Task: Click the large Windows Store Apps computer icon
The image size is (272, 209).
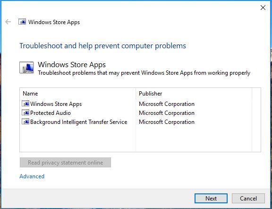Action: tap(26, 68)
